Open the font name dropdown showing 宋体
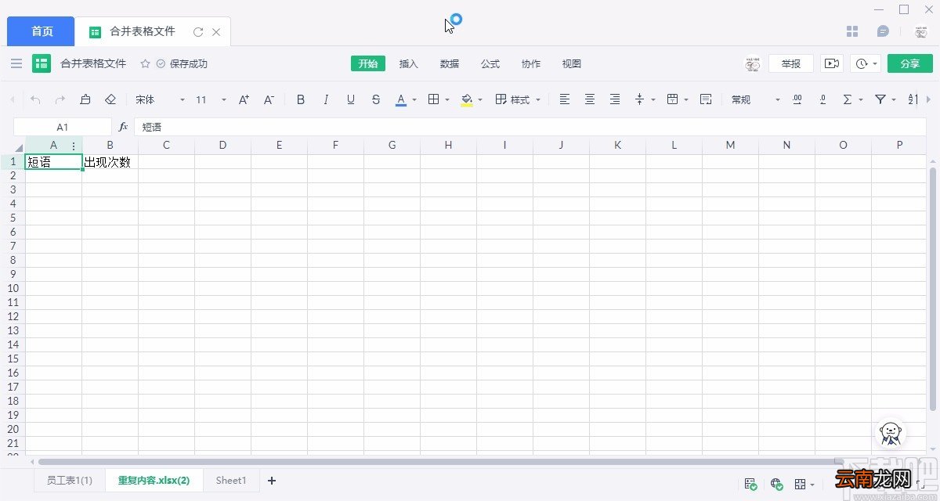 coord(160,99)
